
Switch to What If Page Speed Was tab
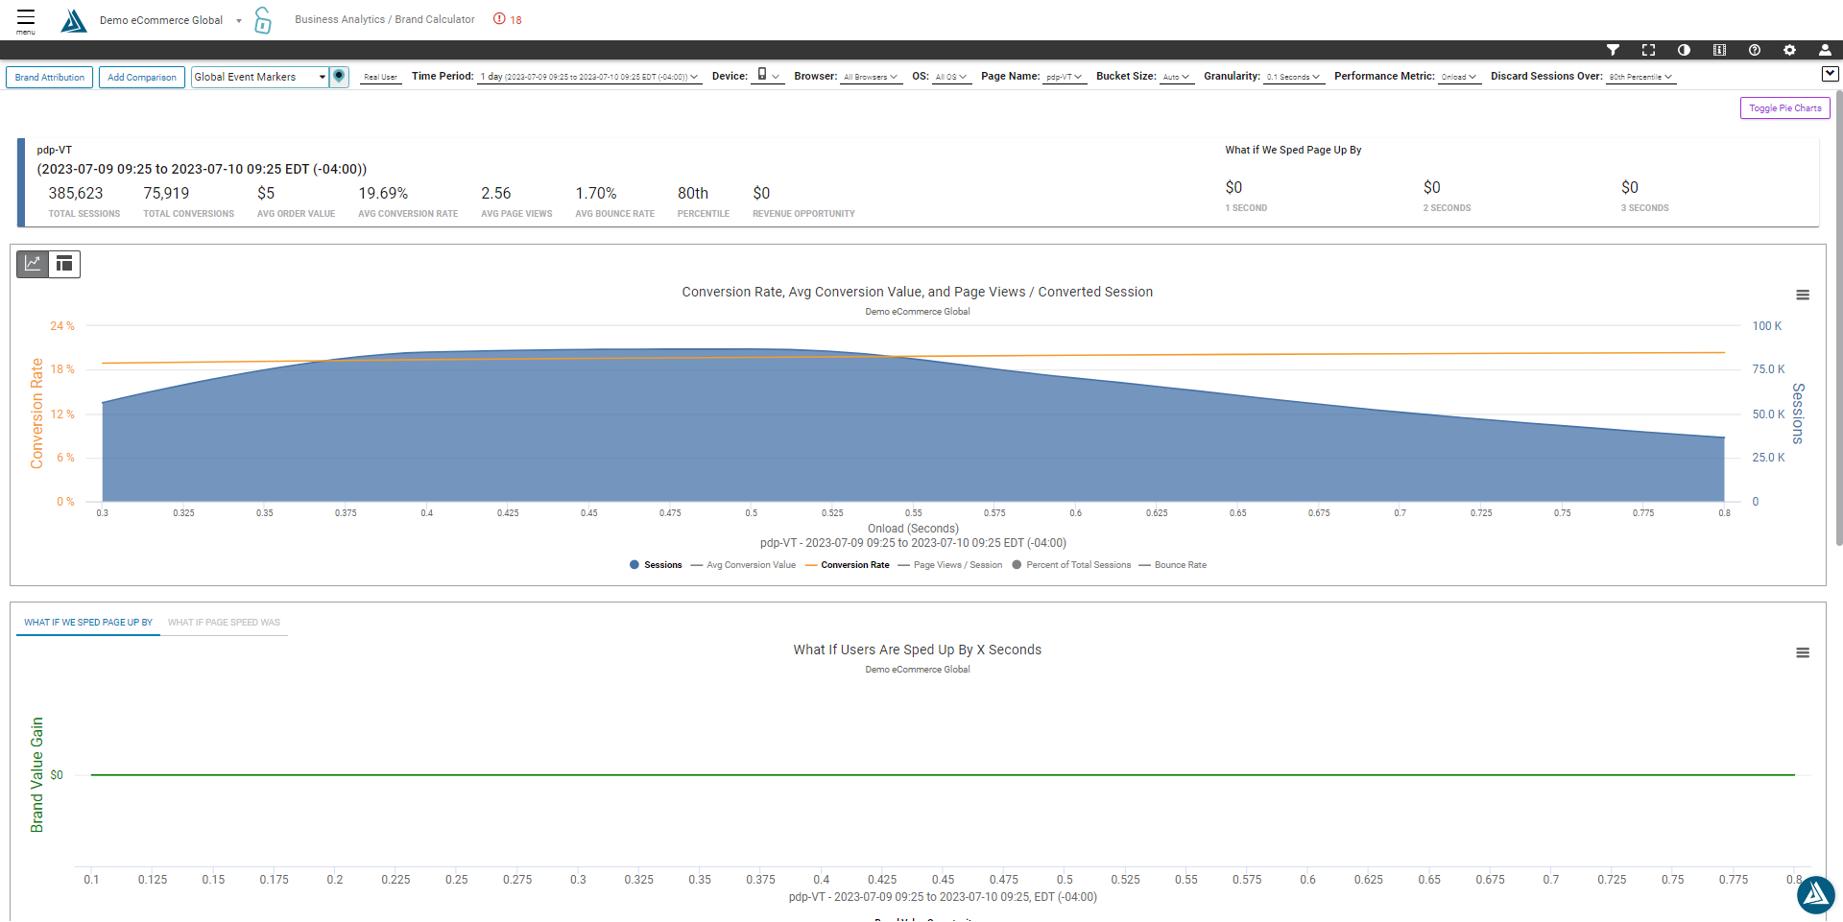(x=224, y=623)
